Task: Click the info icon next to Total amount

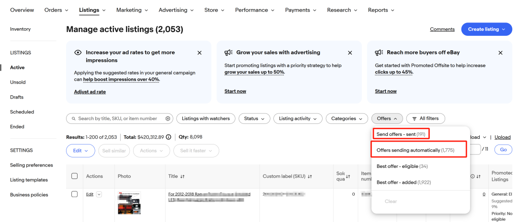Action: [x=169, y=137]
